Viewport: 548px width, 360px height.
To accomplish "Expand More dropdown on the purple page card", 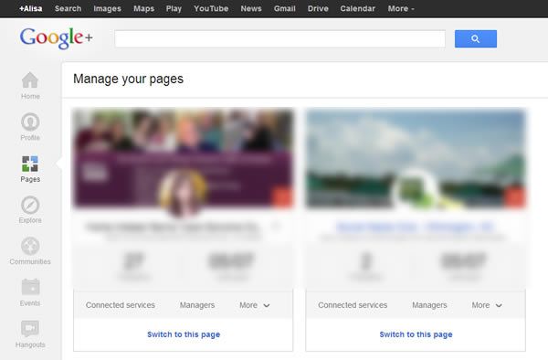I will coord(255,305).
